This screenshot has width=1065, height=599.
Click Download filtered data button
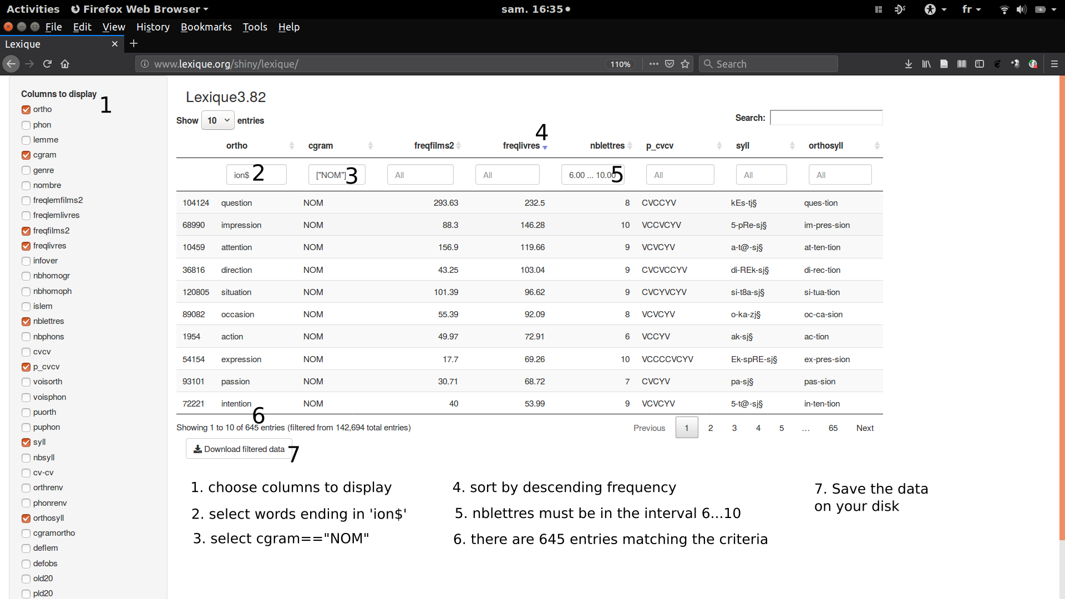tap(239, 449)
